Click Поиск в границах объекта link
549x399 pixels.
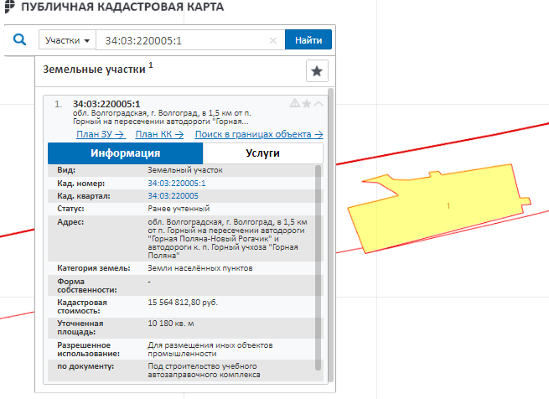point(259,134)
